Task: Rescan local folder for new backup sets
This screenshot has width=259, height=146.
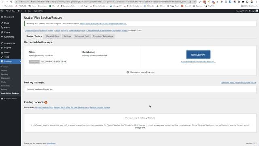Action: coord(71,107)
